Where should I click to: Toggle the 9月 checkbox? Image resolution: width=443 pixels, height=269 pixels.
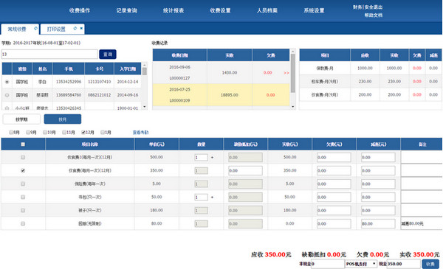tap(28, 132)
